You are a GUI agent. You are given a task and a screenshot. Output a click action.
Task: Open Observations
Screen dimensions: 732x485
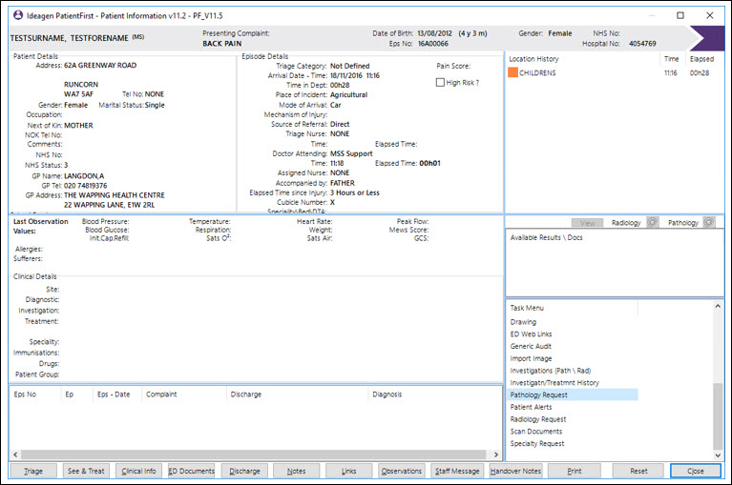[402, 471]
